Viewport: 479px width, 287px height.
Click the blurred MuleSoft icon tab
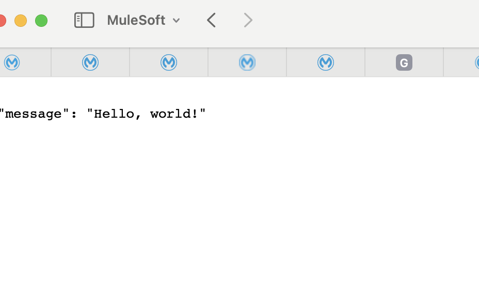(247, 62)
